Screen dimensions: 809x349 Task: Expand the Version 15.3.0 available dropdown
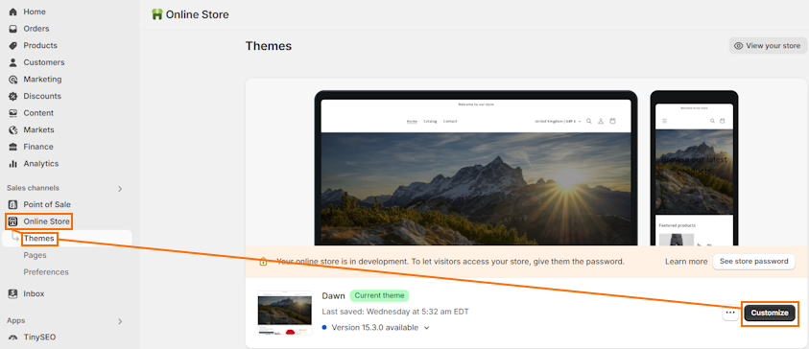[x=427, y=328]
